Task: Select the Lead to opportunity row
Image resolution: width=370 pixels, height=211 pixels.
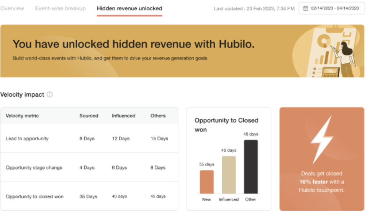Action: tap(89, 138)
